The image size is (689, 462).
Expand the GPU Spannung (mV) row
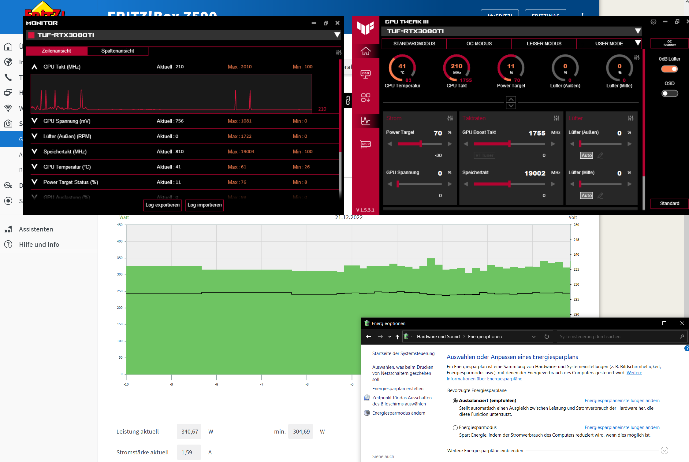[x=35, y=121]
